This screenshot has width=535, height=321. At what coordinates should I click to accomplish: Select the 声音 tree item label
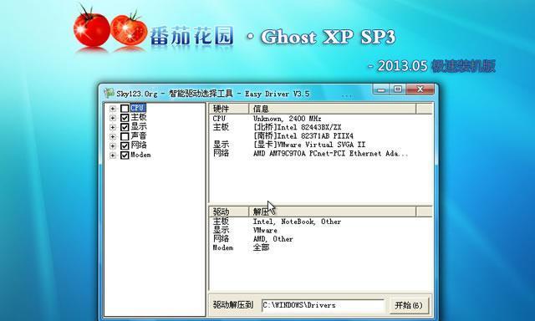pos(139,136)
